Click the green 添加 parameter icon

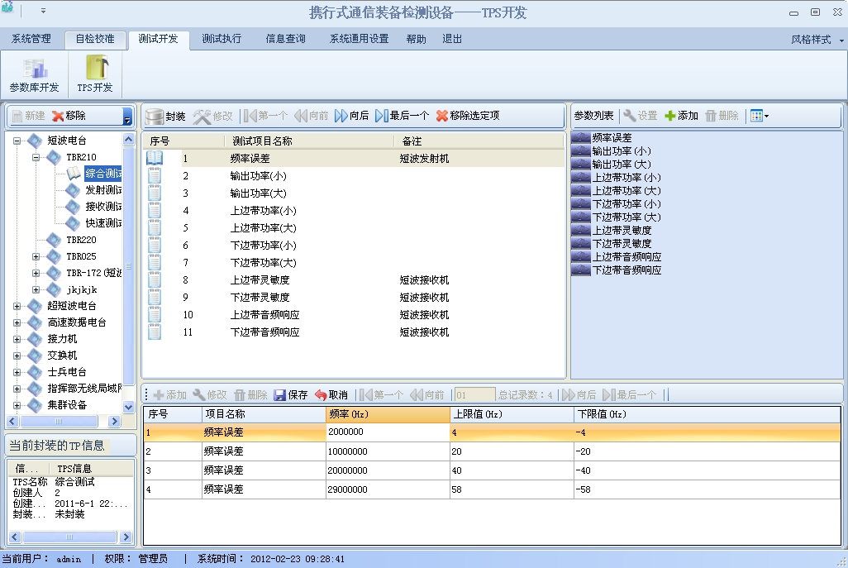click(670, 116)
